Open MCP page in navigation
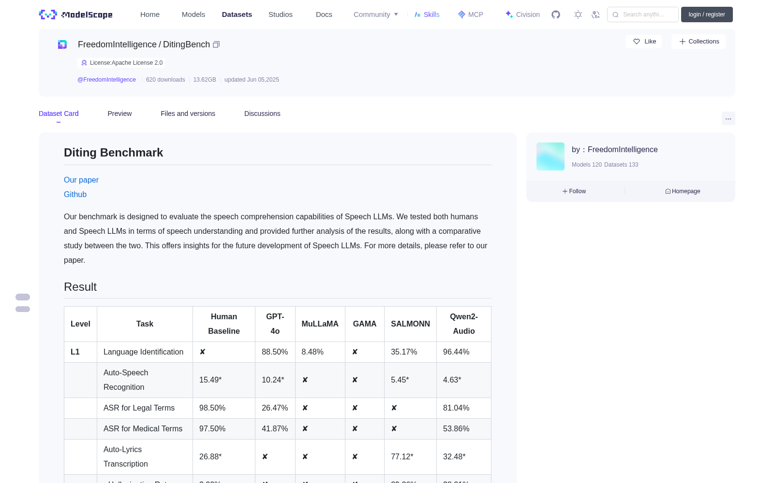This screenshot has width=774, height=483. click(x=471, y=14)
